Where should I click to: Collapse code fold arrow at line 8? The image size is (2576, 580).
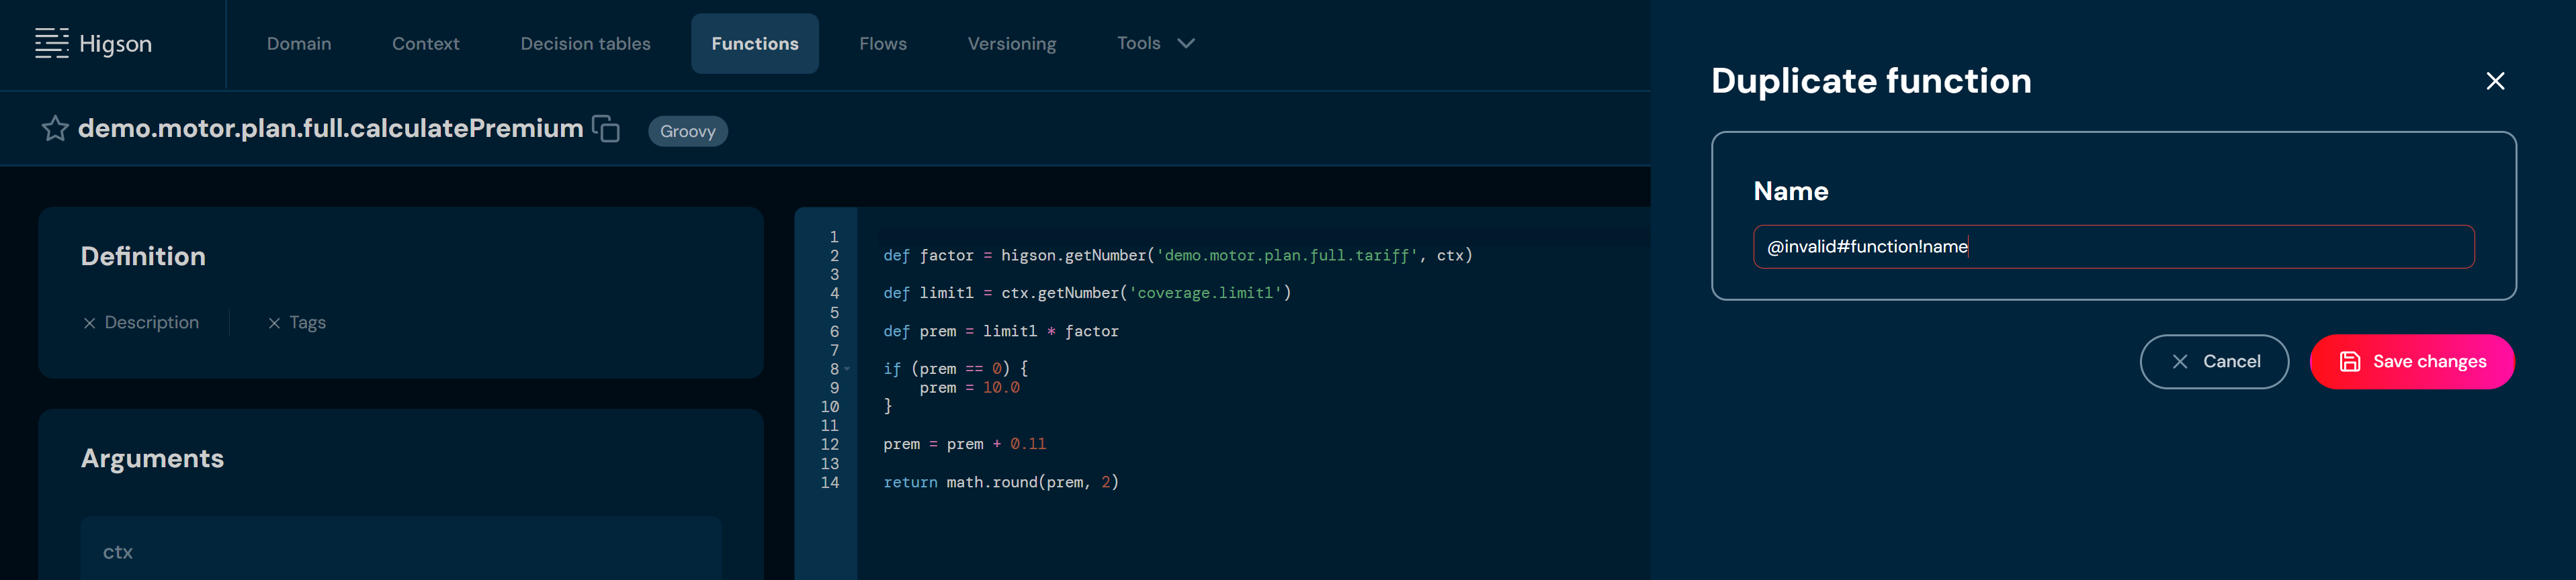[847, 369]
